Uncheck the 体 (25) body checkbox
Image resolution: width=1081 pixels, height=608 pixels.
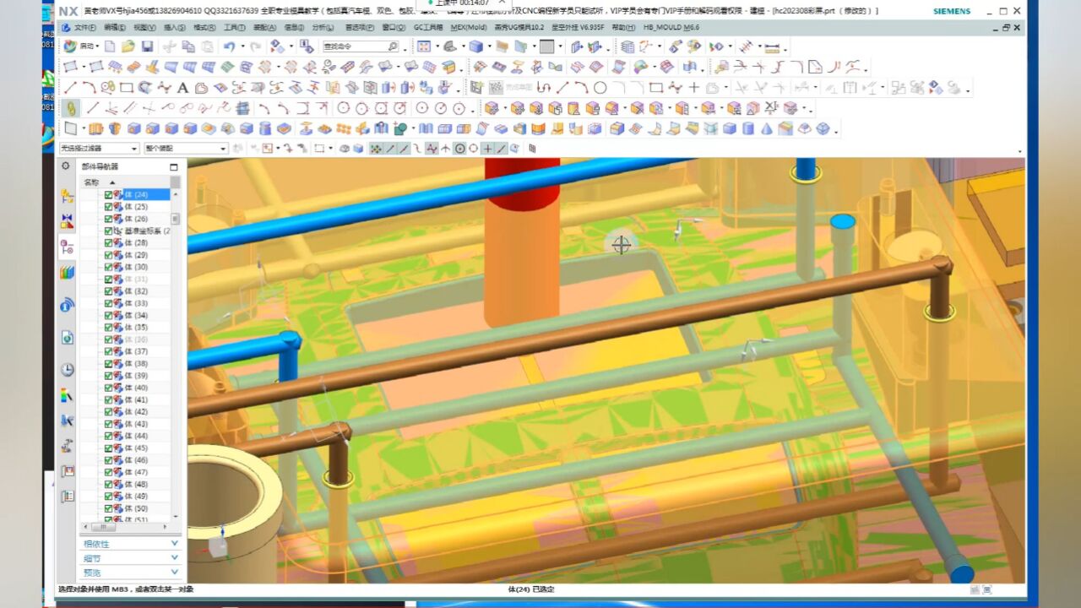point(108,207)
